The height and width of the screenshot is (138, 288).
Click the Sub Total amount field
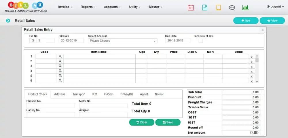tap(242, 92)
